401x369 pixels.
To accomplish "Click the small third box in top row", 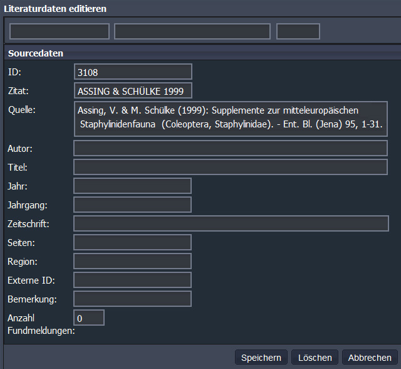I will pos(298,31).
